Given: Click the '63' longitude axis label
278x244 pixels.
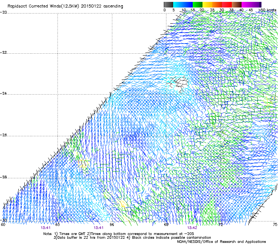Looking at the screenshot, I should point(57,224).
